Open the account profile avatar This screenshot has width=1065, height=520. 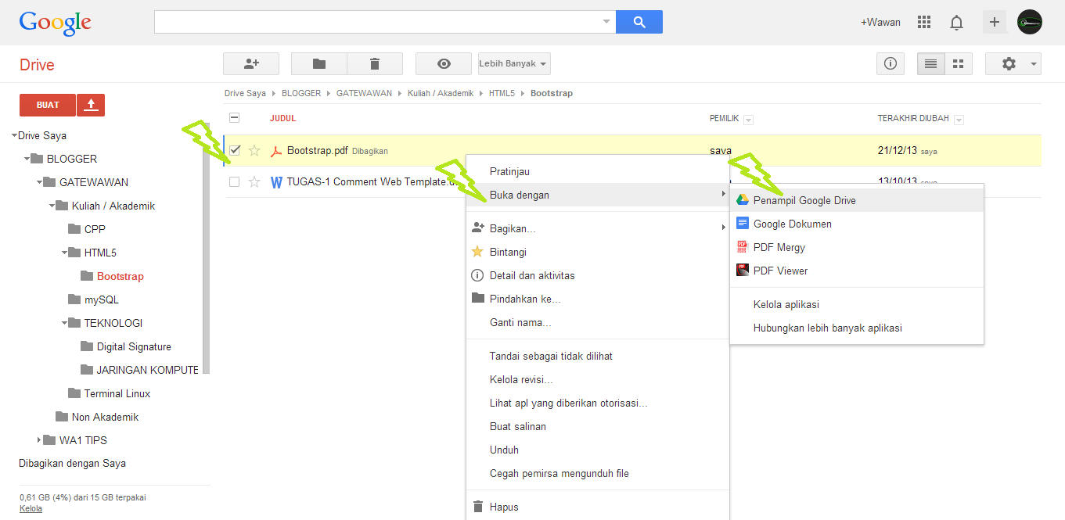1030,22
